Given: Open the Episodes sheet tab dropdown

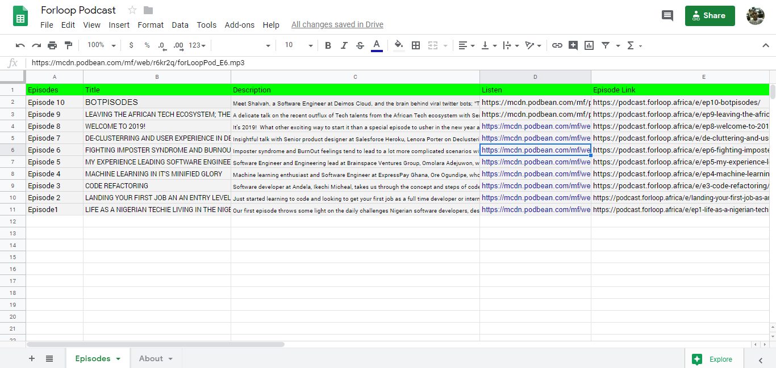Looking at the screenshot, I should tap(118, 359).
